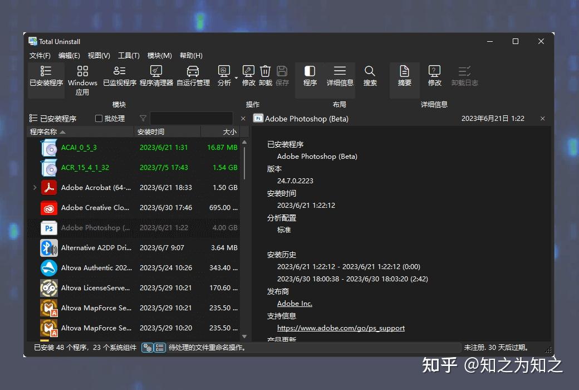Image resolution: width=579 pixels, height=390 pixels.
Task: Click the 3.64 MB size cell
Action: click(x=224, y=248)
